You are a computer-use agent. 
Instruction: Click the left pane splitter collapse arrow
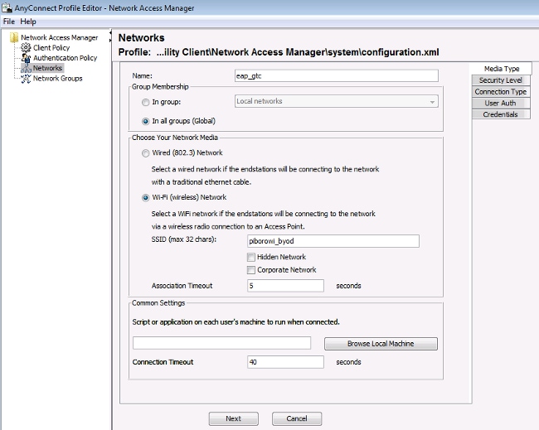110,33
